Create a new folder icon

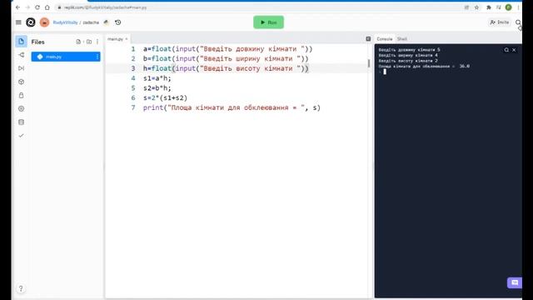click(89, 42)
